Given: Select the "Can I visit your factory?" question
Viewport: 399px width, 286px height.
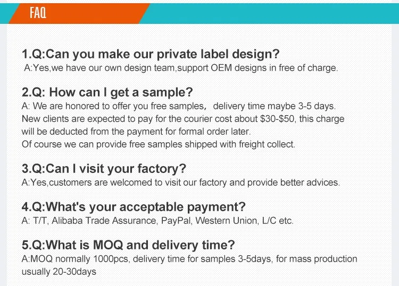Looking at the screenshot, I should click(x=104, y=169).
